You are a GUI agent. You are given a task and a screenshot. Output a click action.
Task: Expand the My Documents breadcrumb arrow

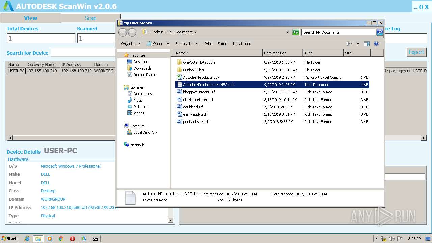tap(195, 32)
